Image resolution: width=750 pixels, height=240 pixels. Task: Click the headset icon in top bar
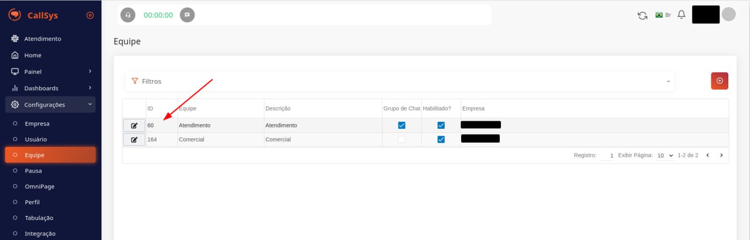(128, 15)
